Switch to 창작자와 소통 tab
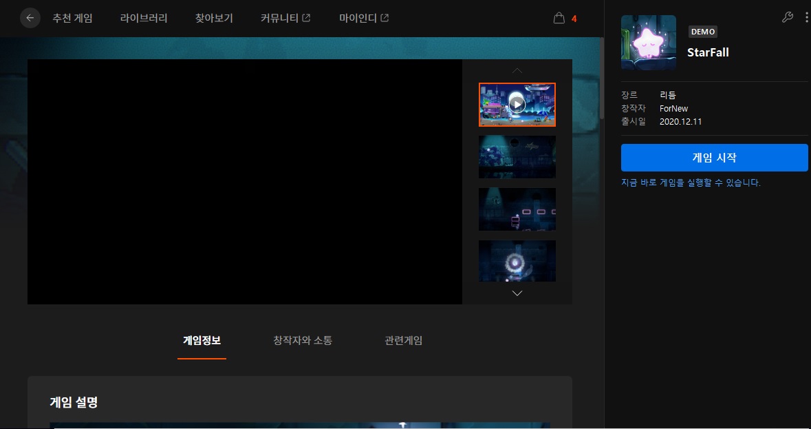This screenshot has width=811, height=429. tap(303, 340)
